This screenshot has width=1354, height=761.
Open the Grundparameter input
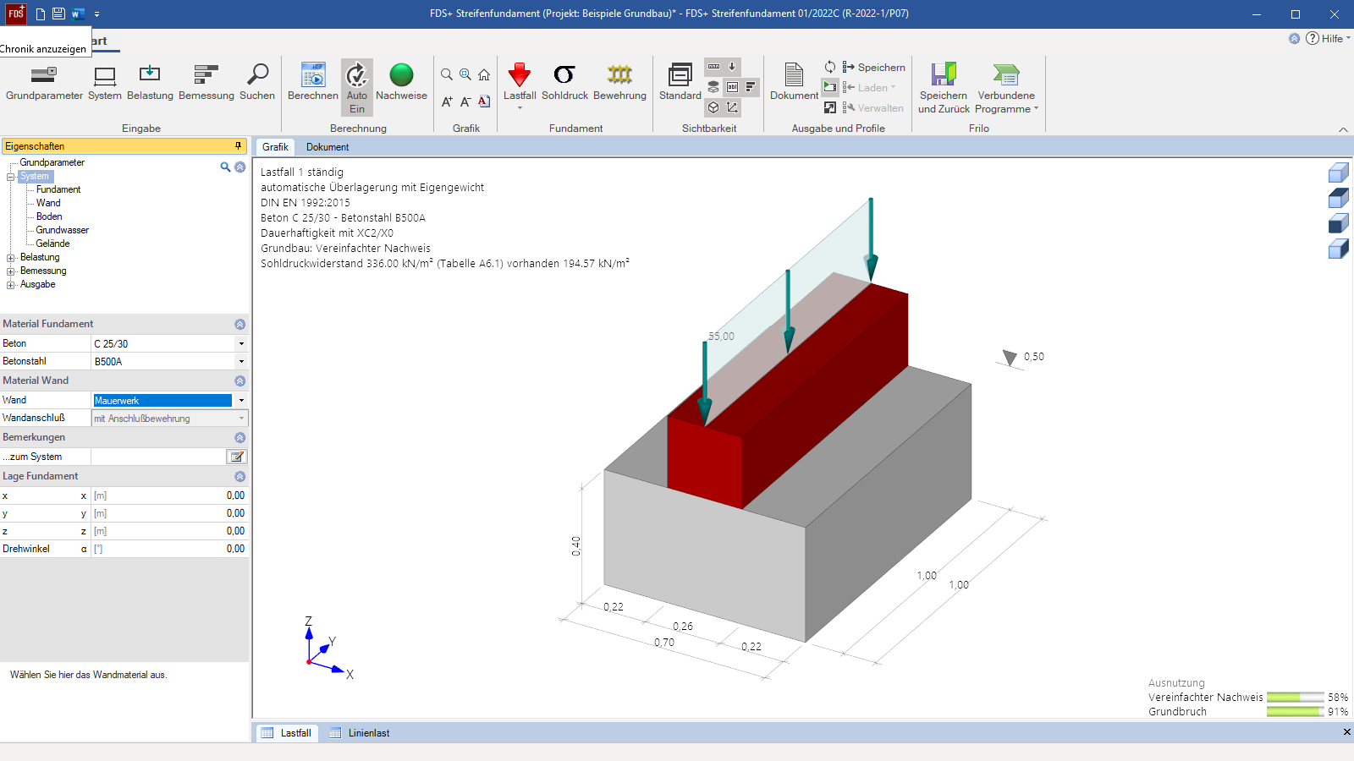pos(44,83)
